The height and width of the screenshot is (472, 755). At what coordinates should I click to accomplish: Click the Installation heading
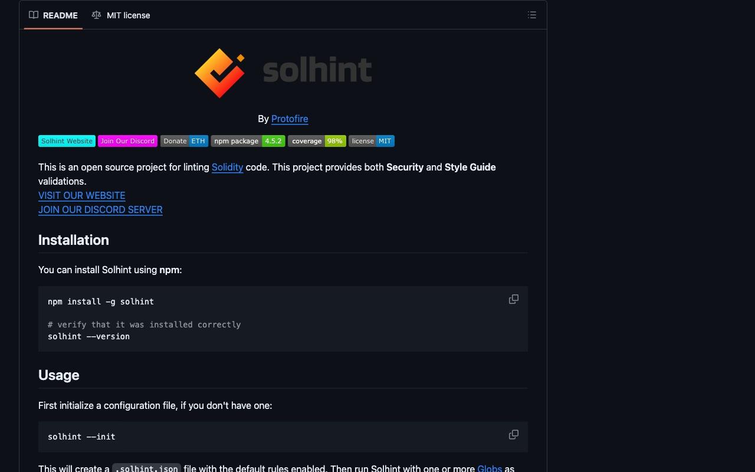(74, 240)
